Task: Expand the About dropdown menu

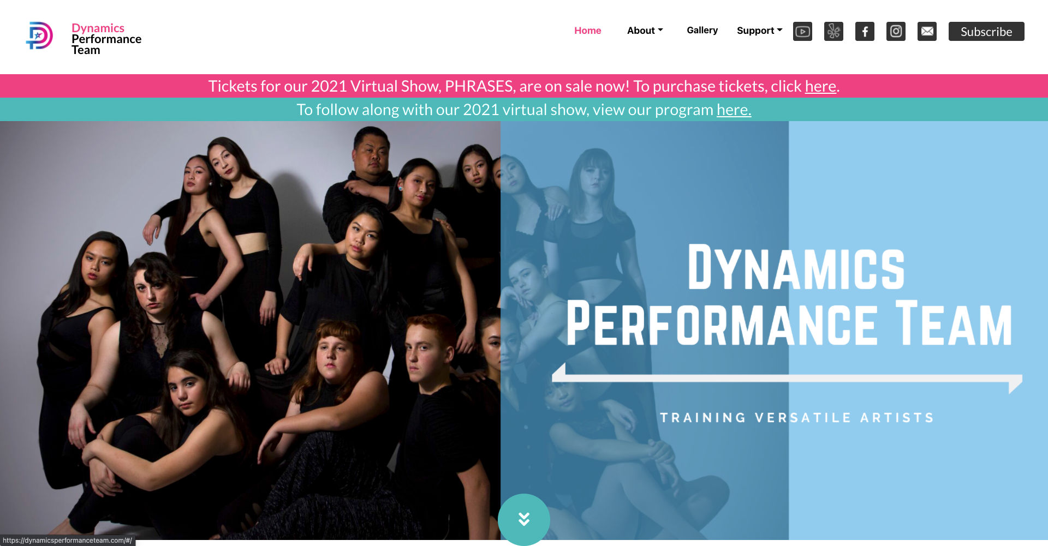Action: 645,31
